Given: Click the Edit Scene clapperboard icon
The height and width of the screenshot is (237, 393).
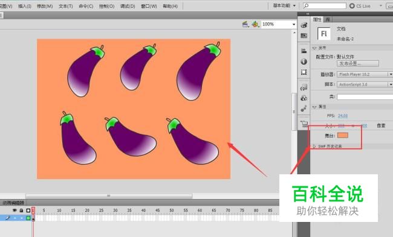Looking at the screenshot, I should pyautogui.click(x=245, y=24).
